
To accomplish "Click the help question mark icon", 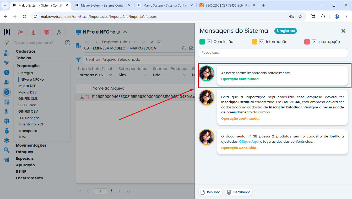I will [x=68, y=43].
